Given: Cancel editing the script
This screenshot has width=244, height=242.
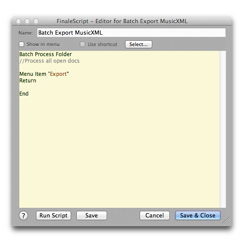Looking at the screenshot, I should 154,215.
